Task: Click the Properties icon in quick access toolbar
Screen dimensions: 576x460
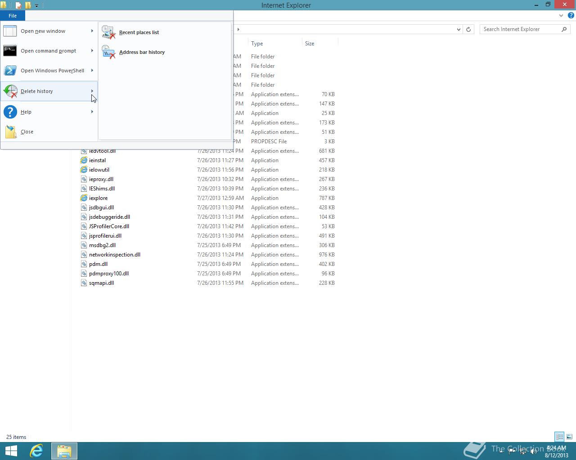Action: point(18,5)
